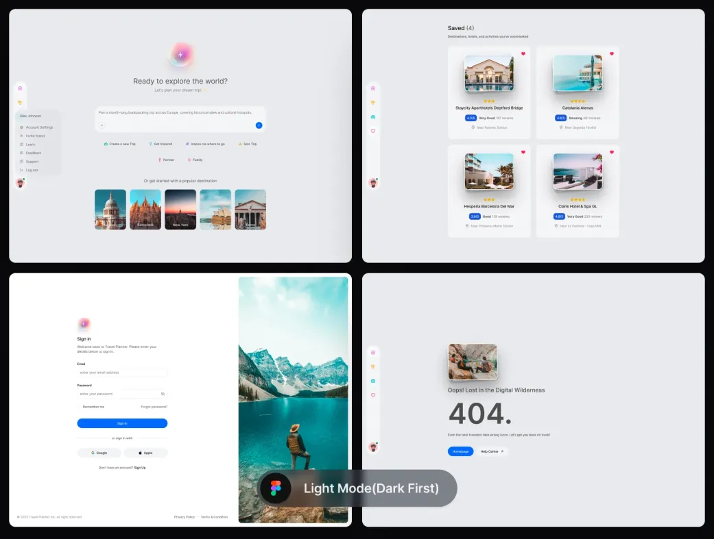Open the camera icon in the Saved page sidebar
Screen dimensions: 714x539
(373, 117)
